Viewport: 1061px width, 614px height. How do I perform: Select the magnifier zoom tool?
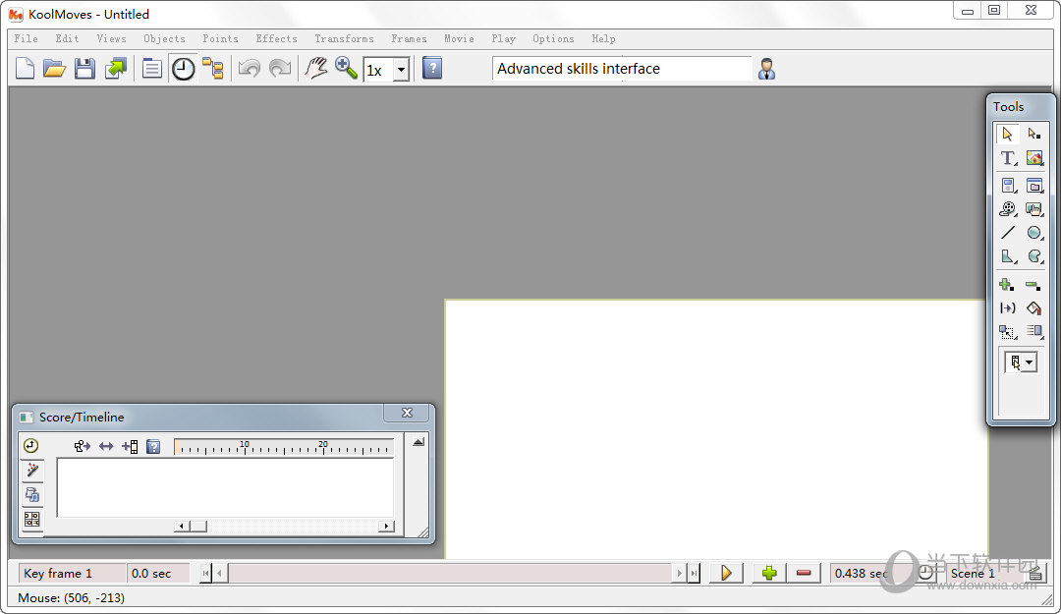(x=346, y=68)
